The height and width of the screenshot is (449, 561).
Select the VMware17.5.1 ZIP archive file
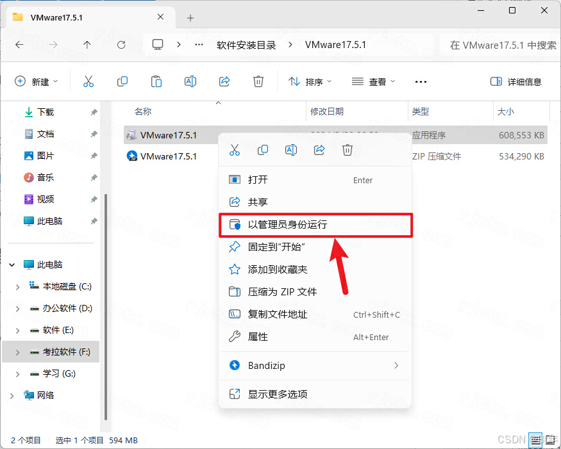(335, 156)
